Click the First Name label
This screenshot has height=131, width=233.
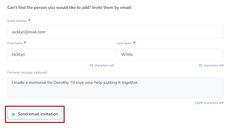(15, 43)
